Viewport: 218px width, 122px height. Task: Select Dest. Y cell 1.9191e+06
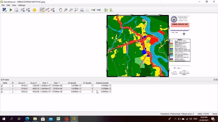(57, 89)
